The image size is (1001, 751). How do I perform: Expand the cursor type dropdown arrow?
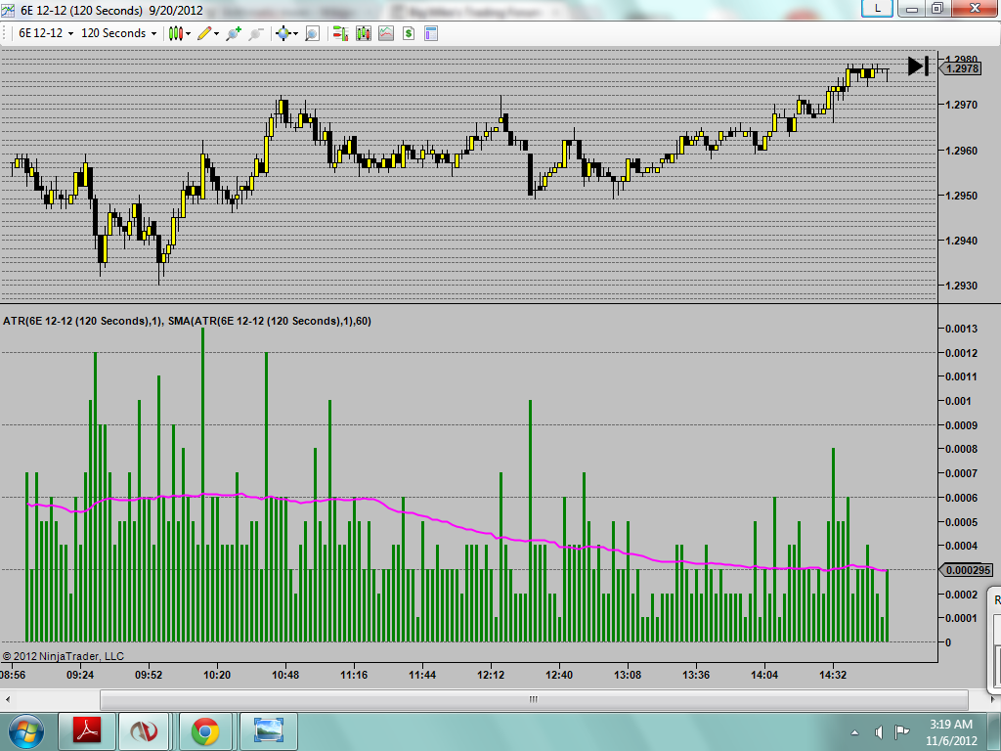(295, 34)
